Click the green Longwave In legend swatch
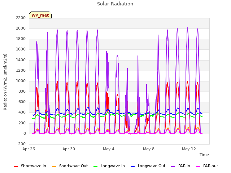Image resolution: width=231 pixels, height=173 pixels. (95, 167)
